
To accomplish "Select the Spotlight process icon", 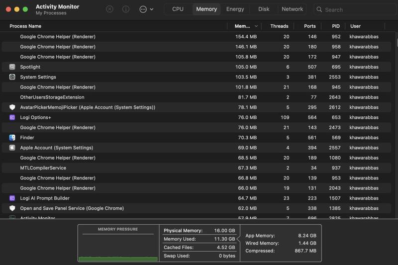I will [12, 67].
